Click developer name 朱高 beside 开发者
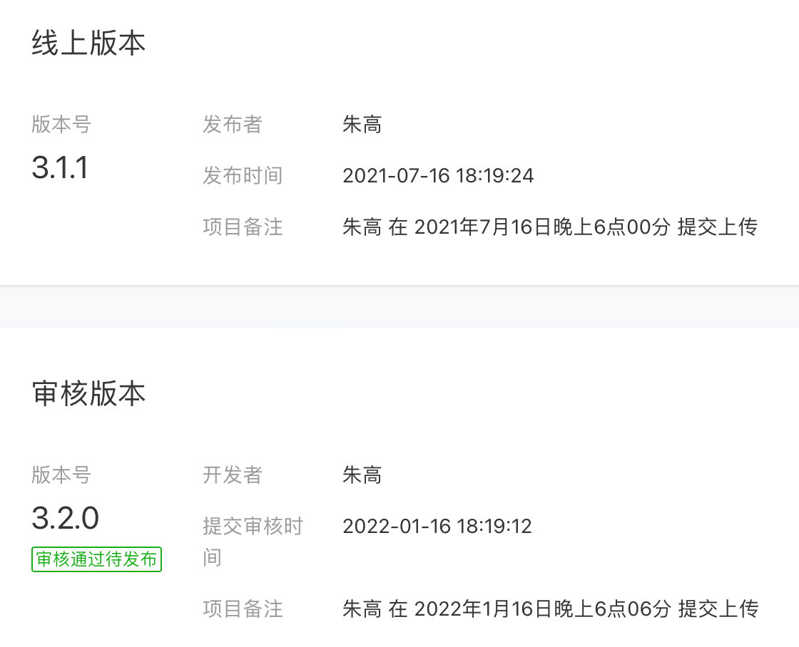Viewport: 799px width, 647px height. tap(362, 475)
